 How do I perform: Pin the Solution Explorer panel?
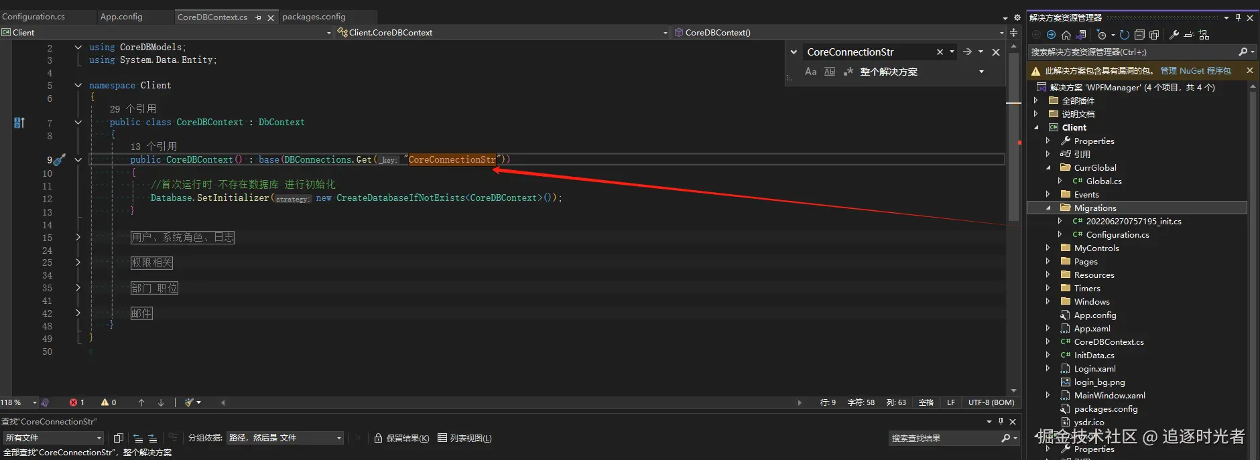(x=1238, y=17)
